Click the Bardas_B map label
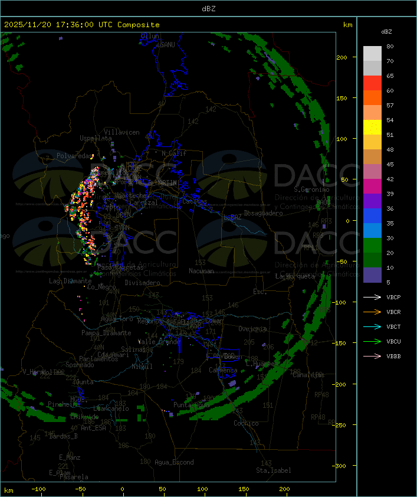 coord(64,436)
